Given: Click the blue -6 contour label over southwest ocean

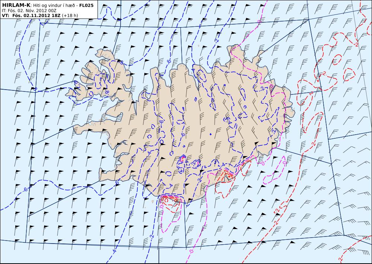Looking at the screenshot, I should (x=25, y=190).
